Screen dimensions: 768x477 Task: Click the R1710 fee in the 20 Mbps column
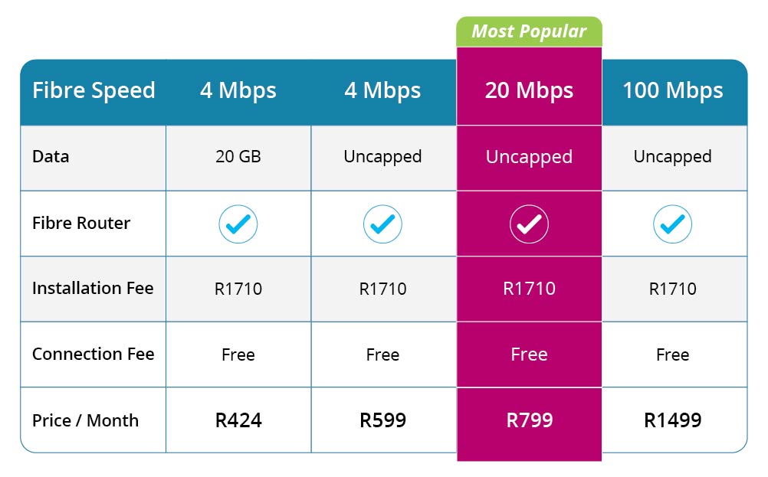(x=529, y=289)
